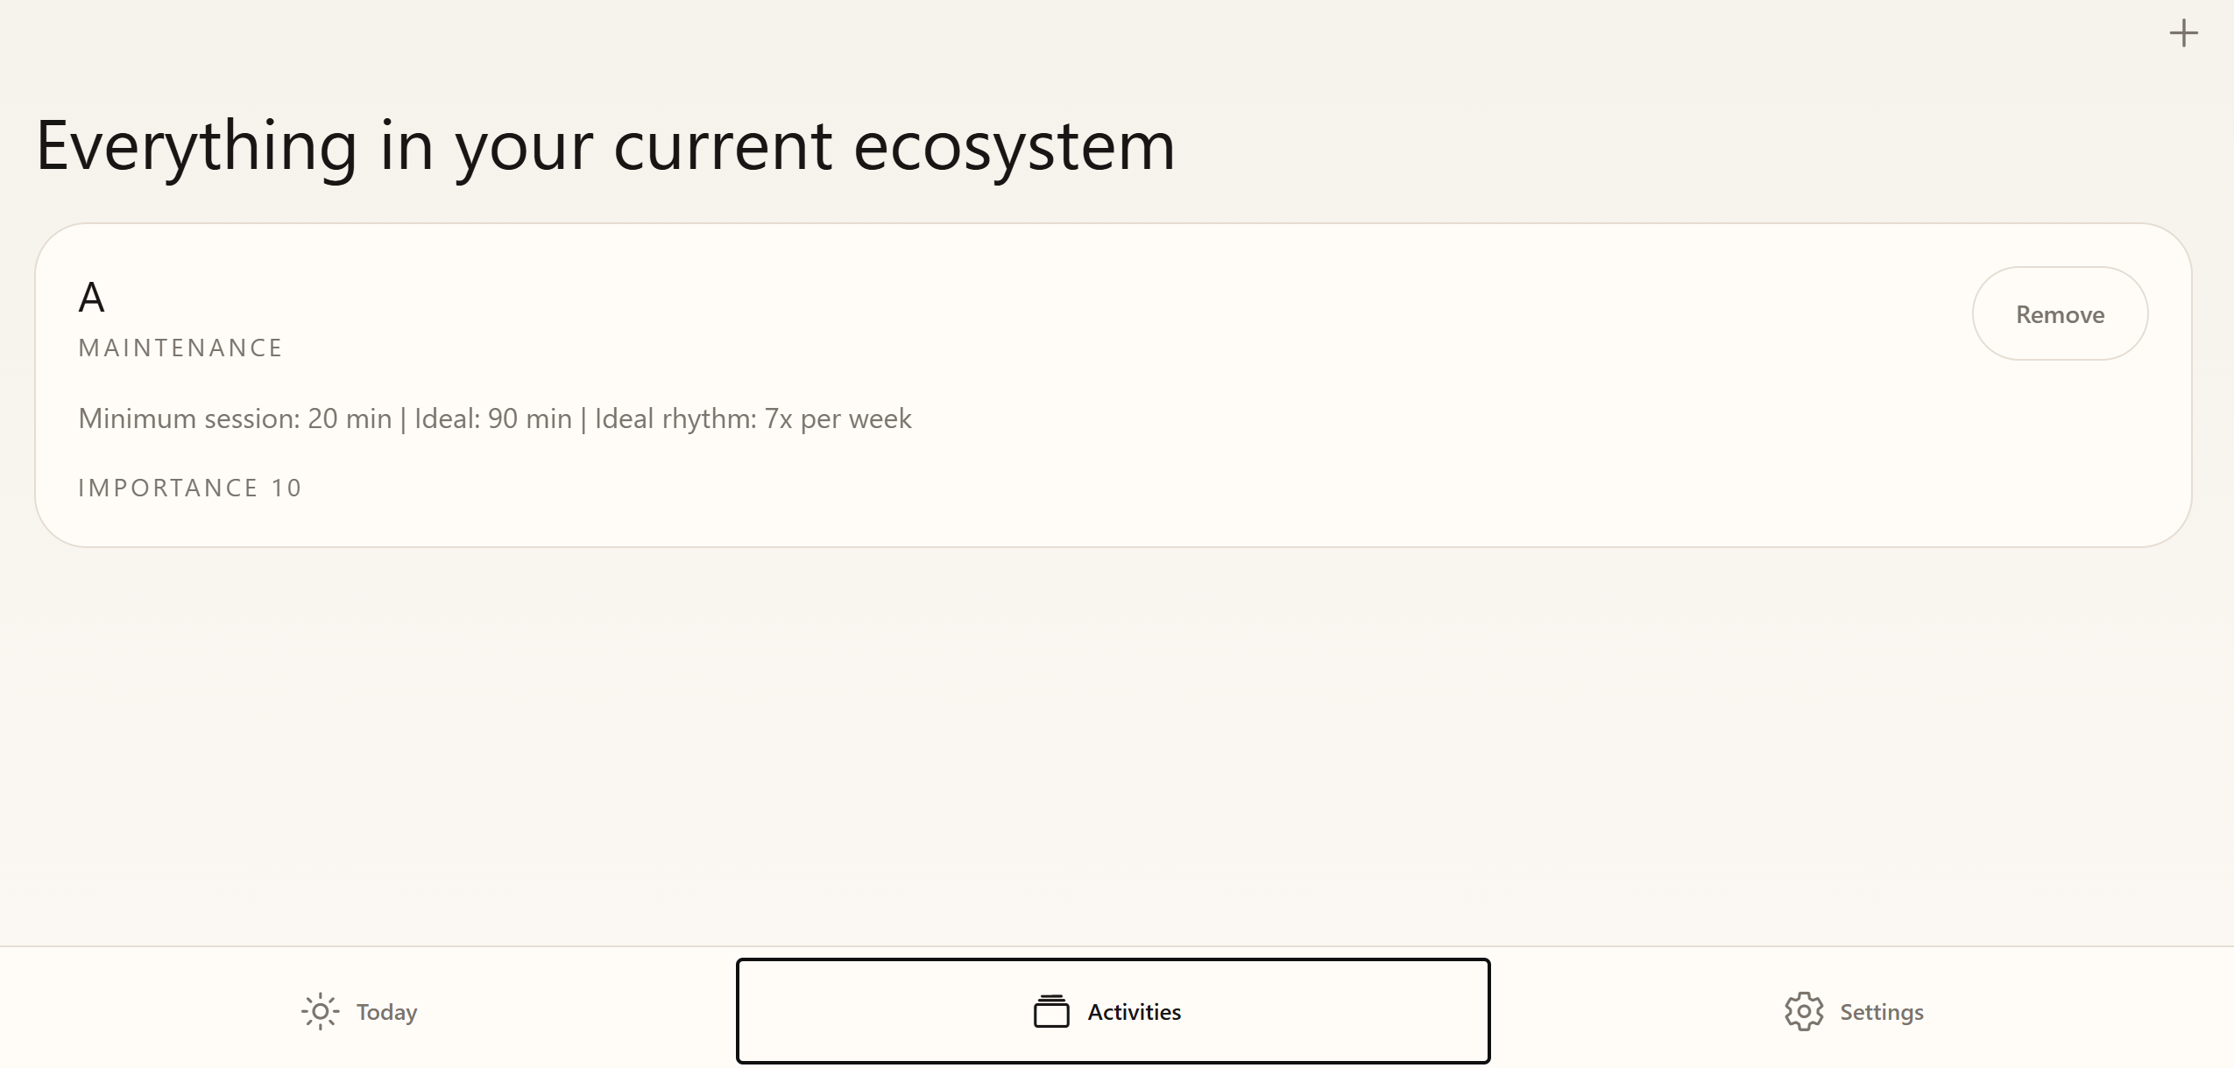The image size is (2234, 1068).
Task: Click the "Ideal: 90 min" text
Action: click(x=492, y=418)
